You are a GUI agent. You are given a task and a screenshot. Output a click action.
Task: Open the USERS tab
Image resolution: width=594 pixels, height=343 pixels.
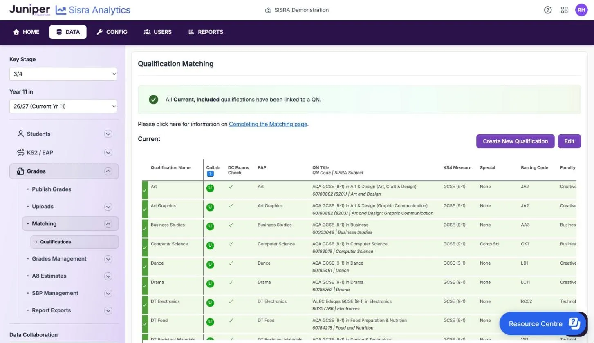158,32
